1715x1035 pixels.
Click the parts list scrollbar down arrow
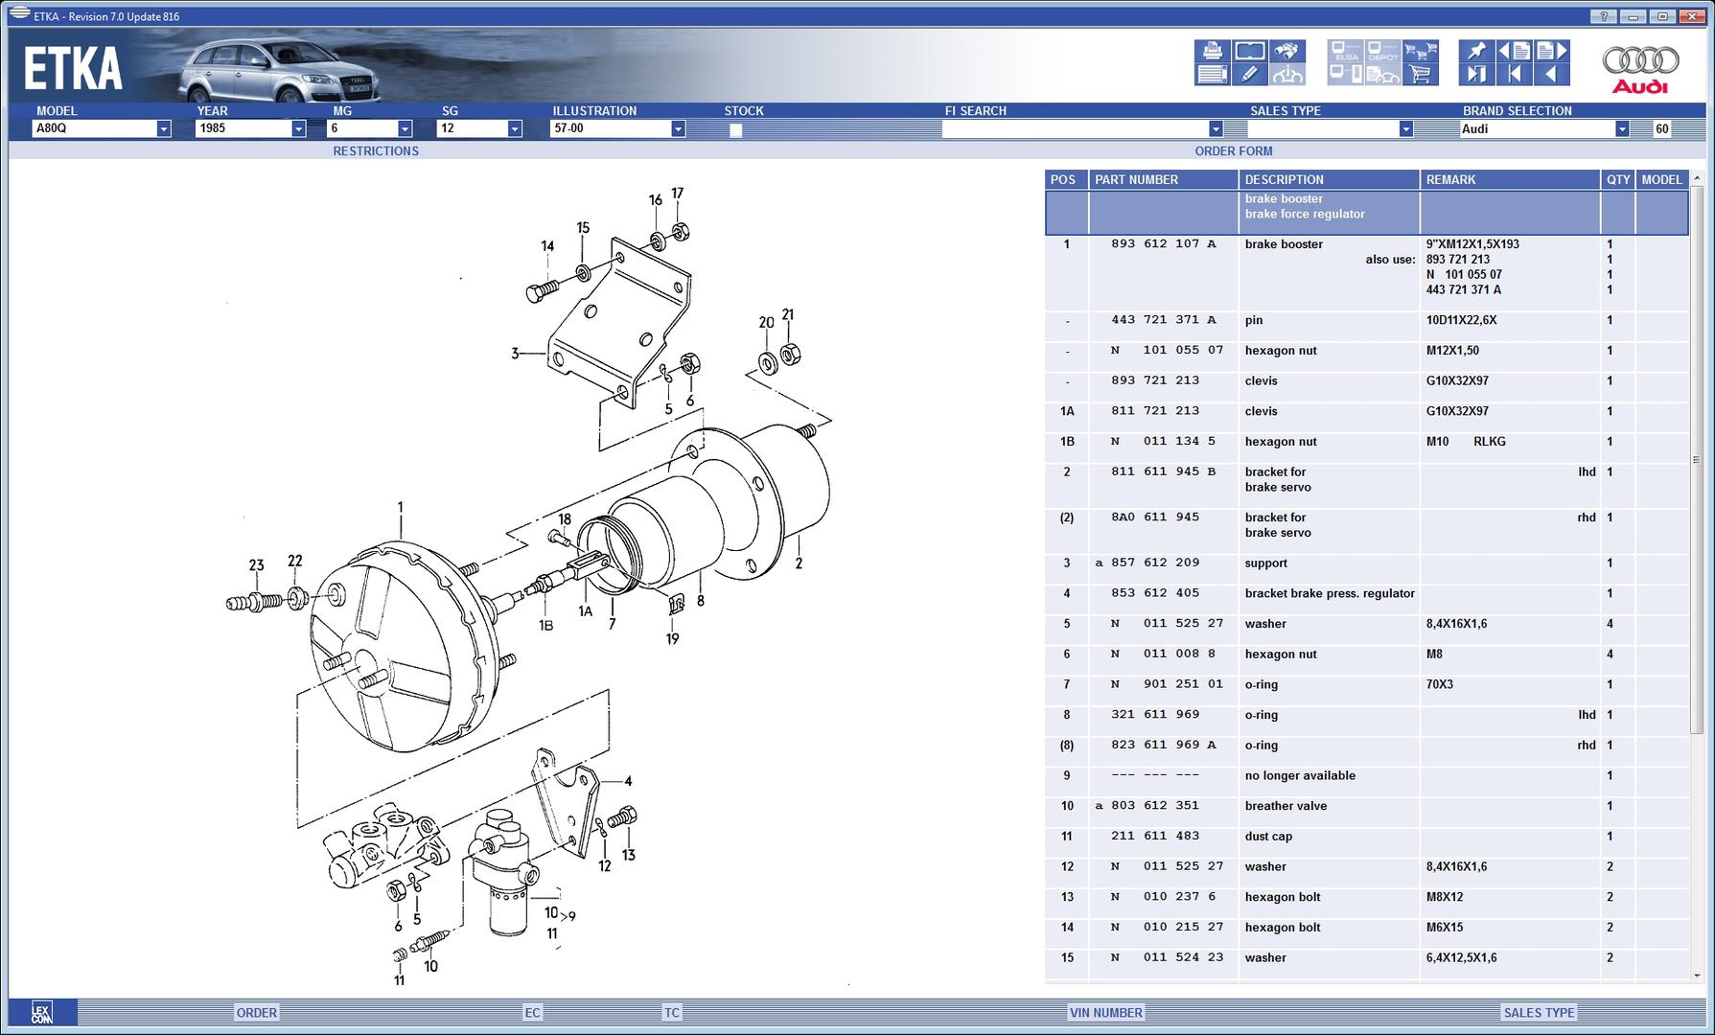[x=1697, y=976]
